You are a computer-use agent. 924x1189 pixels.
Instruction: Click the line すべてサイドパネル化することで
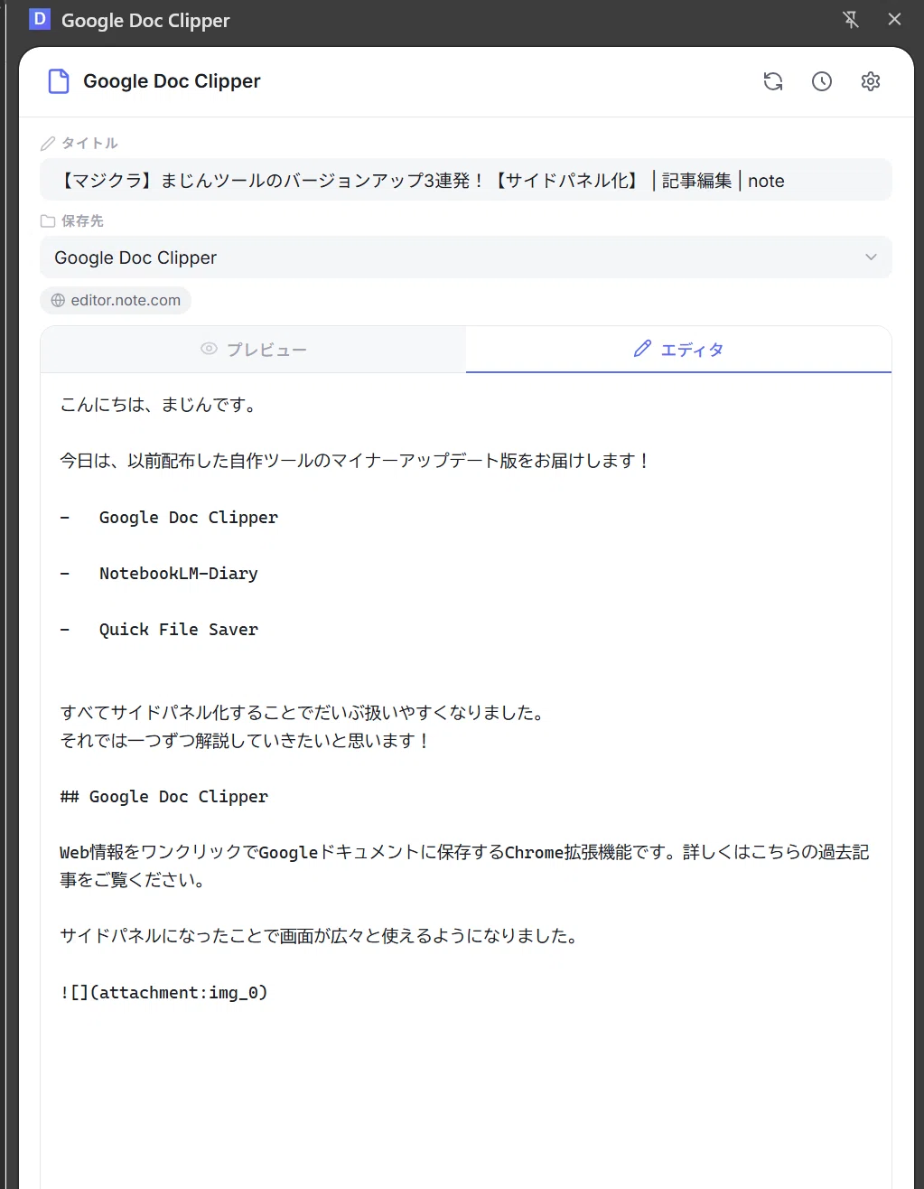tap(303, 713)
